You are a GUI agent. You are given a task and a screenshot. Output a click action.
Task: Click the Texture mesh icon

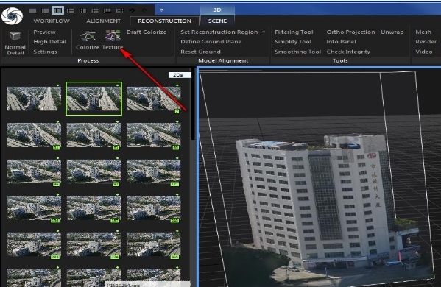(113, 36)
